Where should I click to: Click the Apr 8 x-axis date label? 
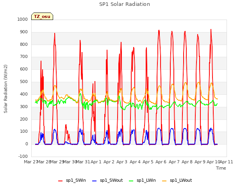coord(187,162)
